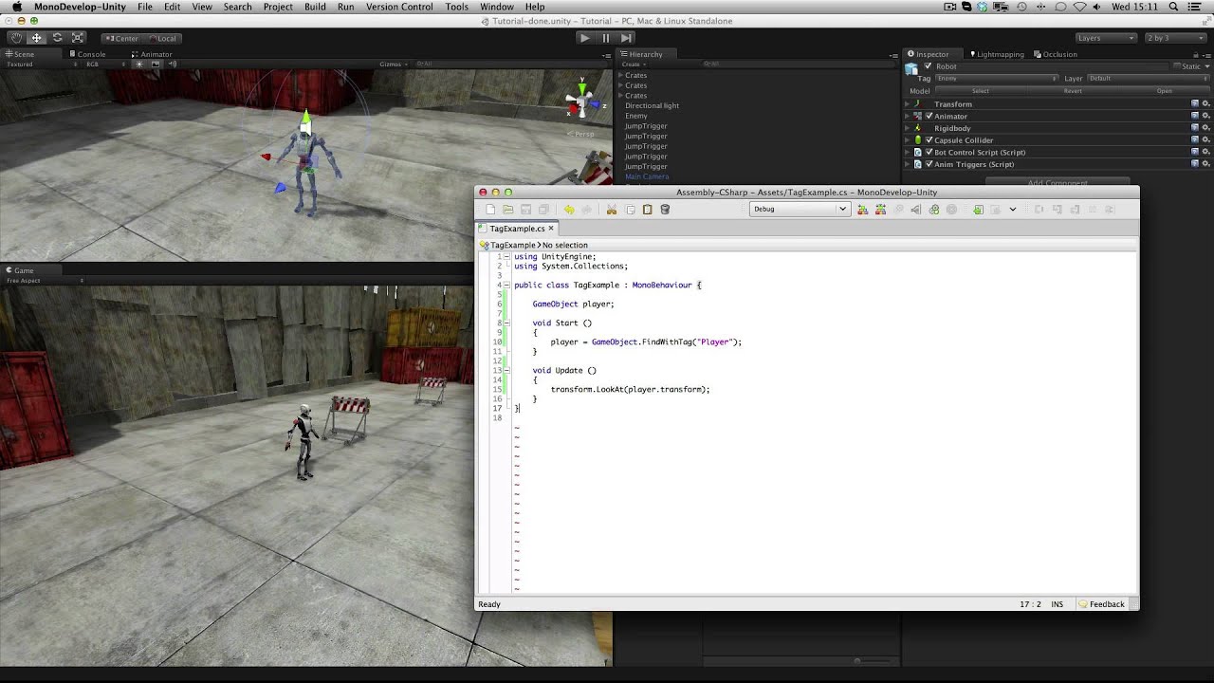Open Rigidbody component help book icon
Image resolution: width=1214 pixels, height=683 pixels.
pos(1195,128)
